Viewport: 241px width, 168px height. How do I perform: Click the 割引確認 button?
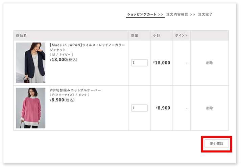click(x=216, y=144)
